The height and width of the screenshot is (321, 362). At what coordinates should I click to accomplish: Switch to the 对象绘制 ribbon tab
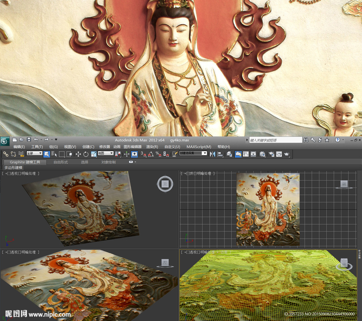click(x=108, y=162)
